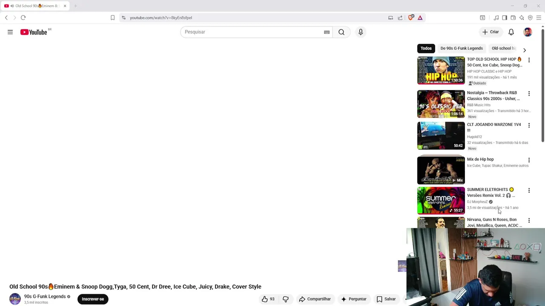This screenshot has height=306, width=545.
Task: Open the Brave VPN shield icon
Action: click(530, 17)
